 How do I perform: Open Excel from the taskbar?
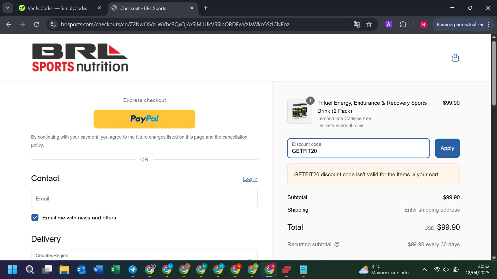115,270
